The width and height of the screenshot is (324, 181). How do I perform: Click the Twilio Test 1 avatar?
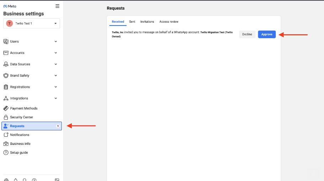[x=9, y=23]
